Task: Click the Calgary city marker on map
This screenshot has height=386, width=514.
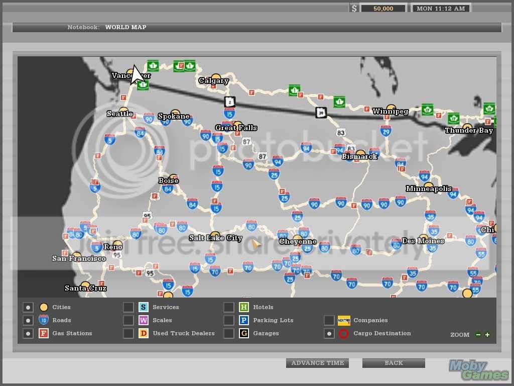Action: pos(216,78)
